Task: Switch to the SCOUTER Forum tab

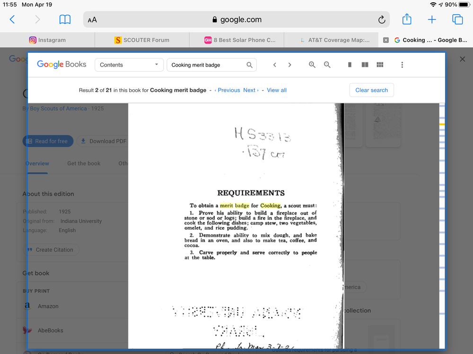Action: (x=142, y=40)
